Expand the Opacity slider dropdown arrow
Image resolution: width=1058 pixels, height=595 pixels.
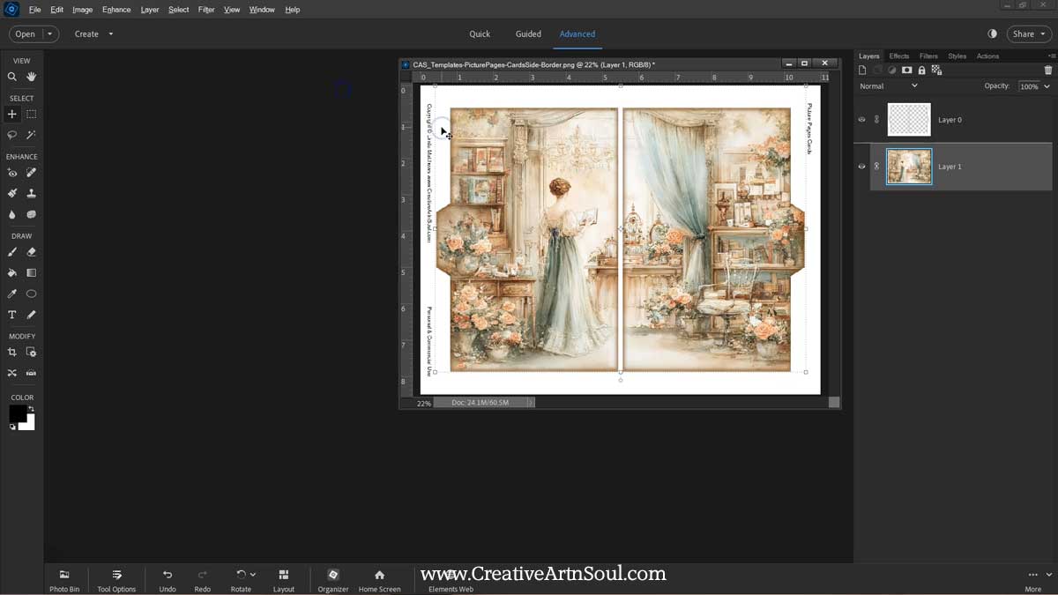coord(1047,86)
